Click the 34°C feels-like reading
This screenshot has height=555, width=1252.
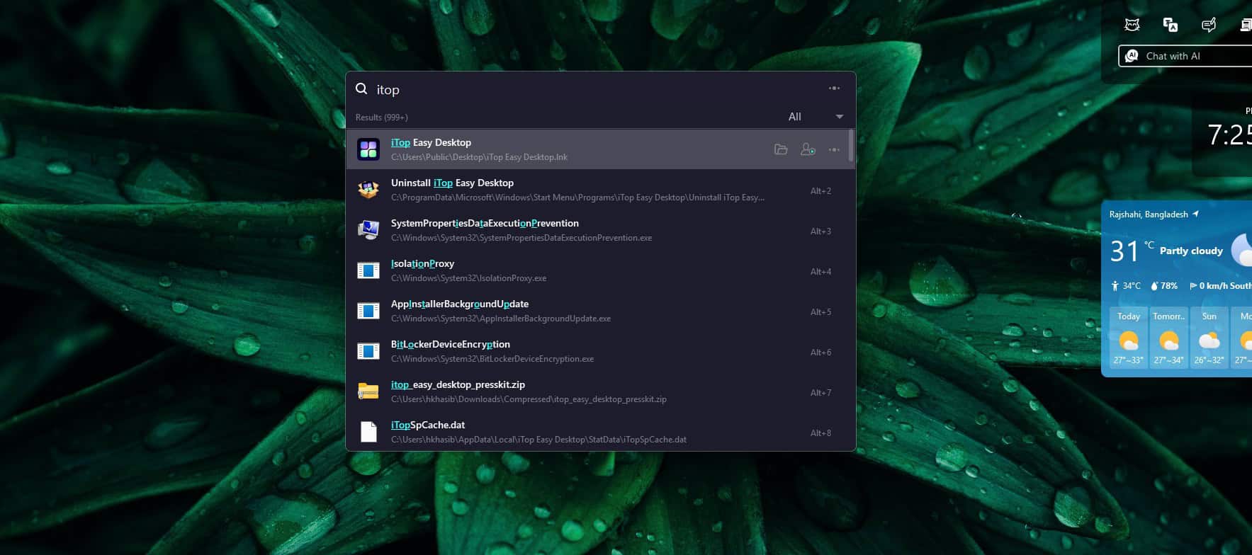[1126, 286]
